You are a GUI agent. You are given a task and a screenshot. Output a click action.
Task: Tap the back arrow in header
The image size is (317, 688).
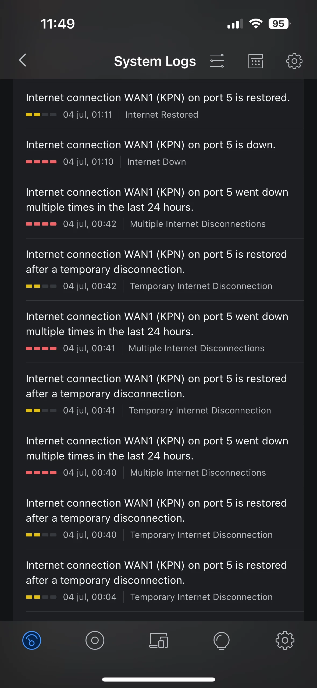23,60
